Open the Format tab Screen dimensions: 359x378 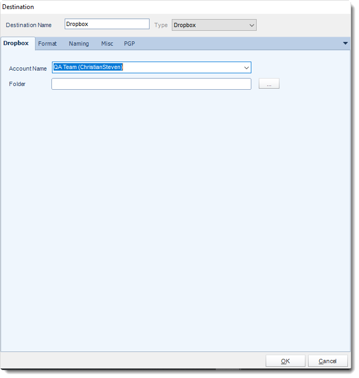pos(47,44)
